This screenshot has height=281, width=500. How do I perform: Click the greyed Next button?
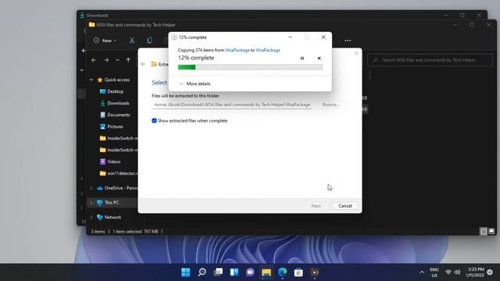[316, 206]
